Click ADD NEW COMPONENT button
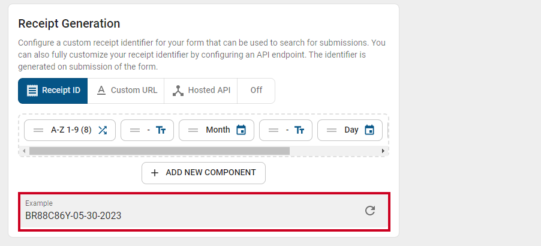Screen dimensions: 541x246 tap(203, 173)
